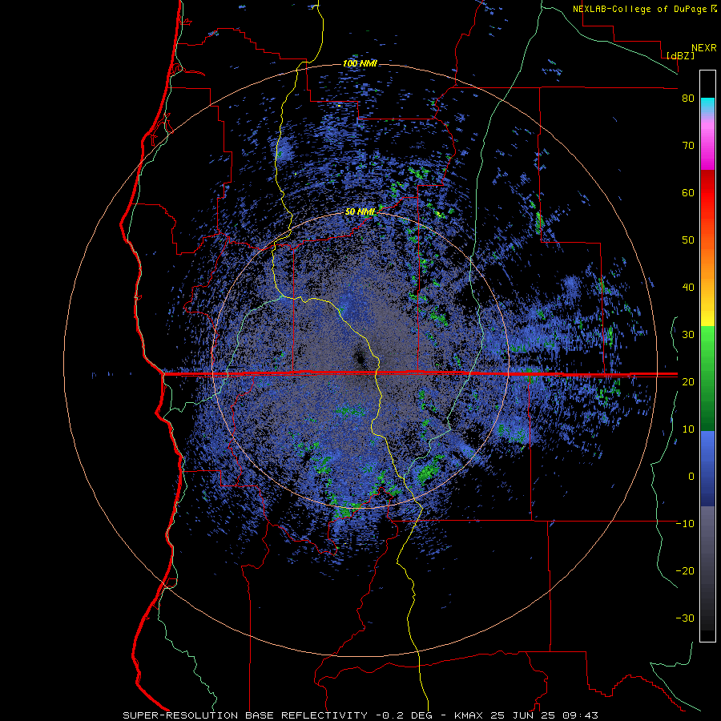Click the orange color bar segment near 45
This screenshot has width=721, height=721.
tap(707, 264)
